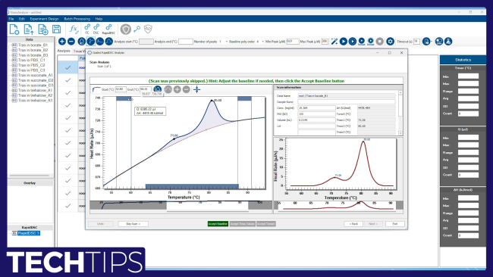Viewport: 493px width, 277px height.
Task: Click the crosshair cursor icon in the dialog toolbar
Action: pos(197,89)
